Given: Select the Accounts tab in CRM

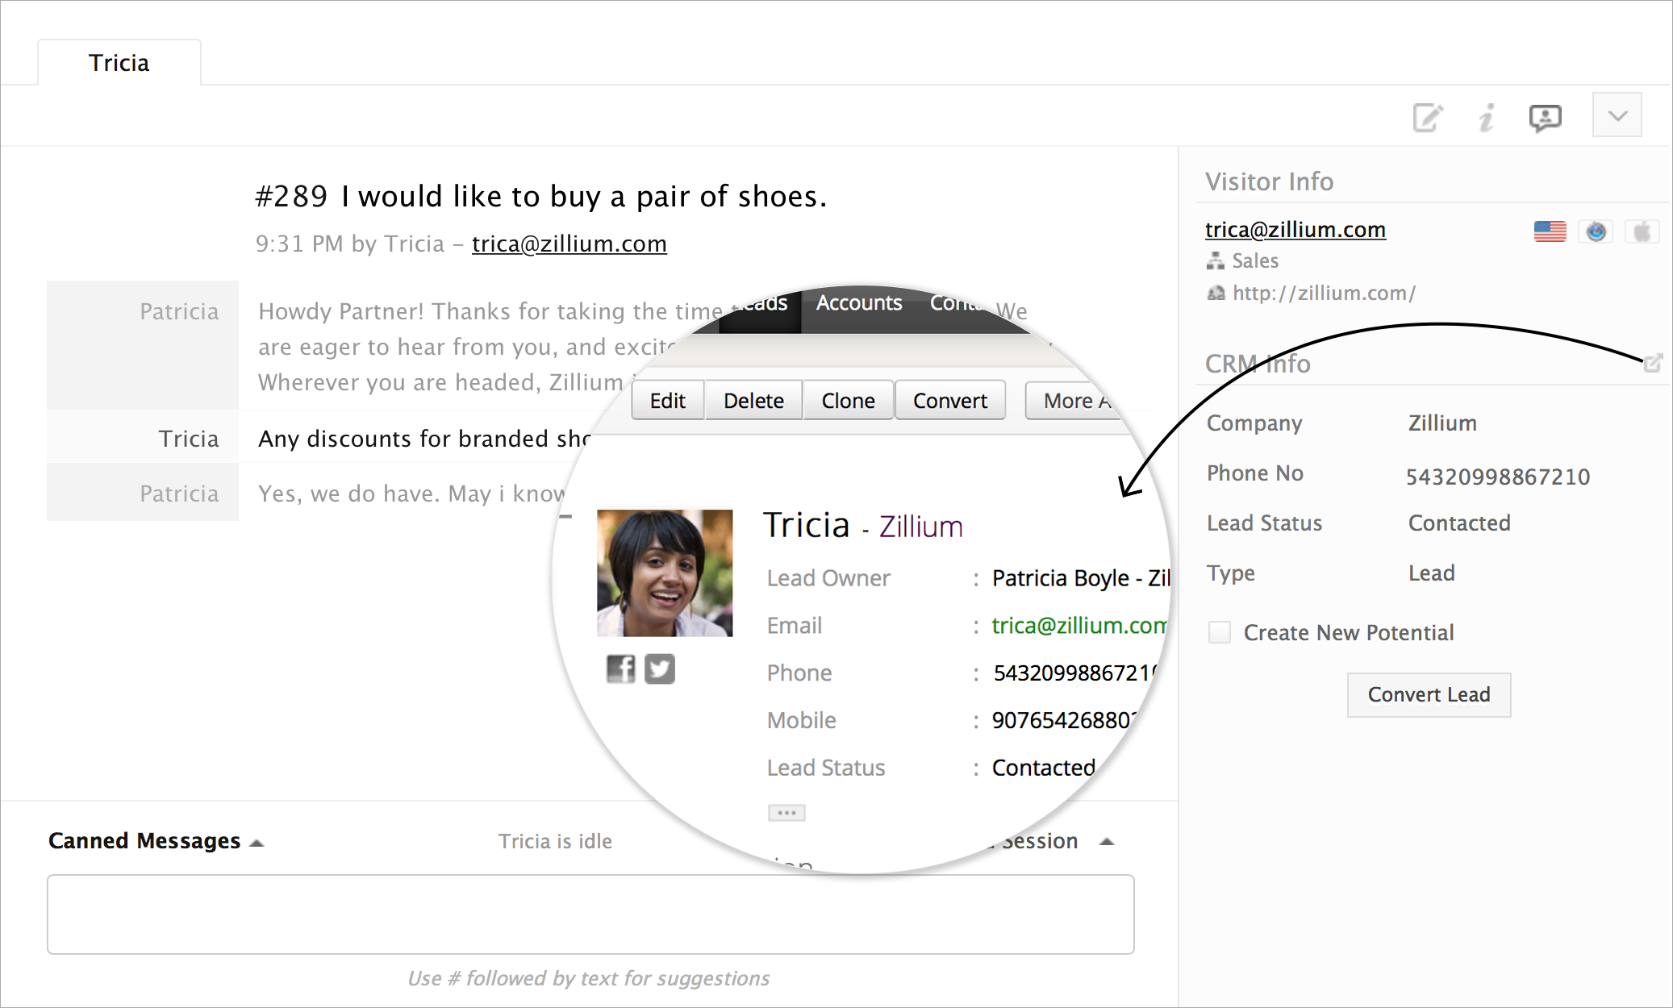Looking at the screenshot, I should pyautogui.click(x=858, y=303).
